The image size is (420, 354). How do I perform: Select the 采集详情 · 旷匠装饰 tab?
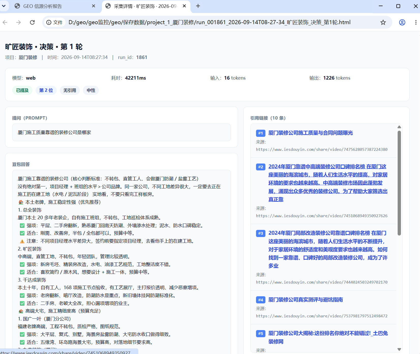(145, 6)
